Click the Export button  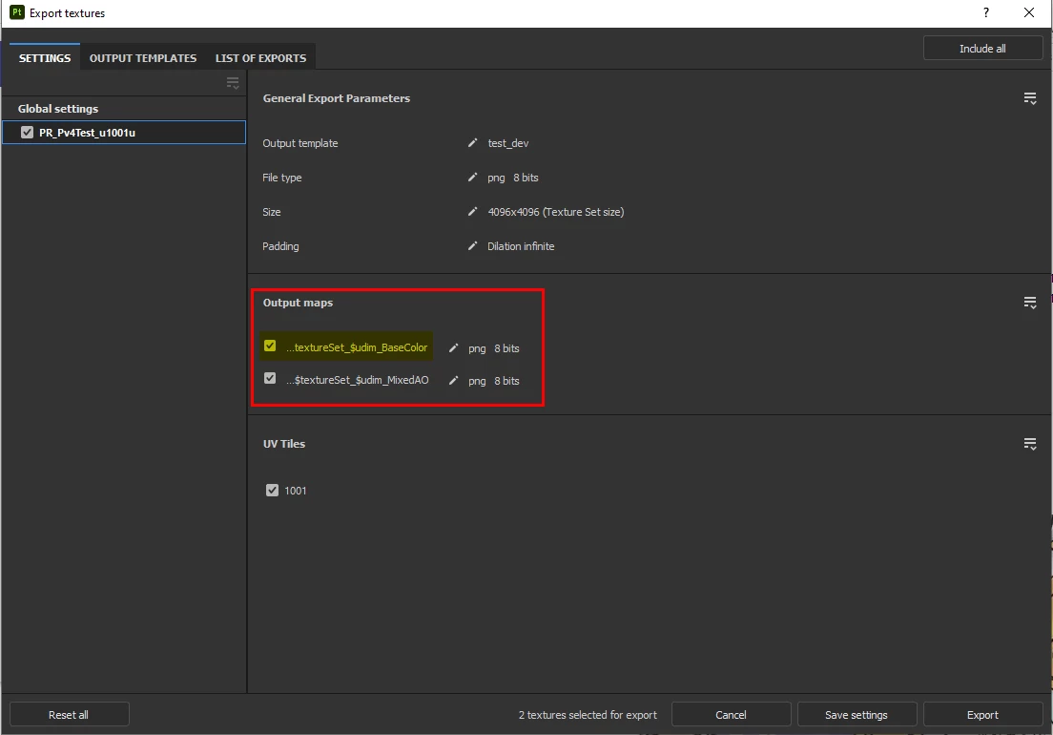(x=982, y=715)
